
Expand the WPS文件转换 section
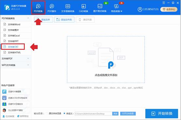coord(16,65)
